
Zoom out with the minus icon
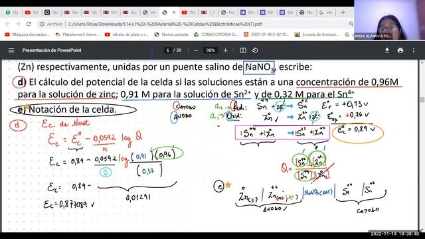pos(196,50)
